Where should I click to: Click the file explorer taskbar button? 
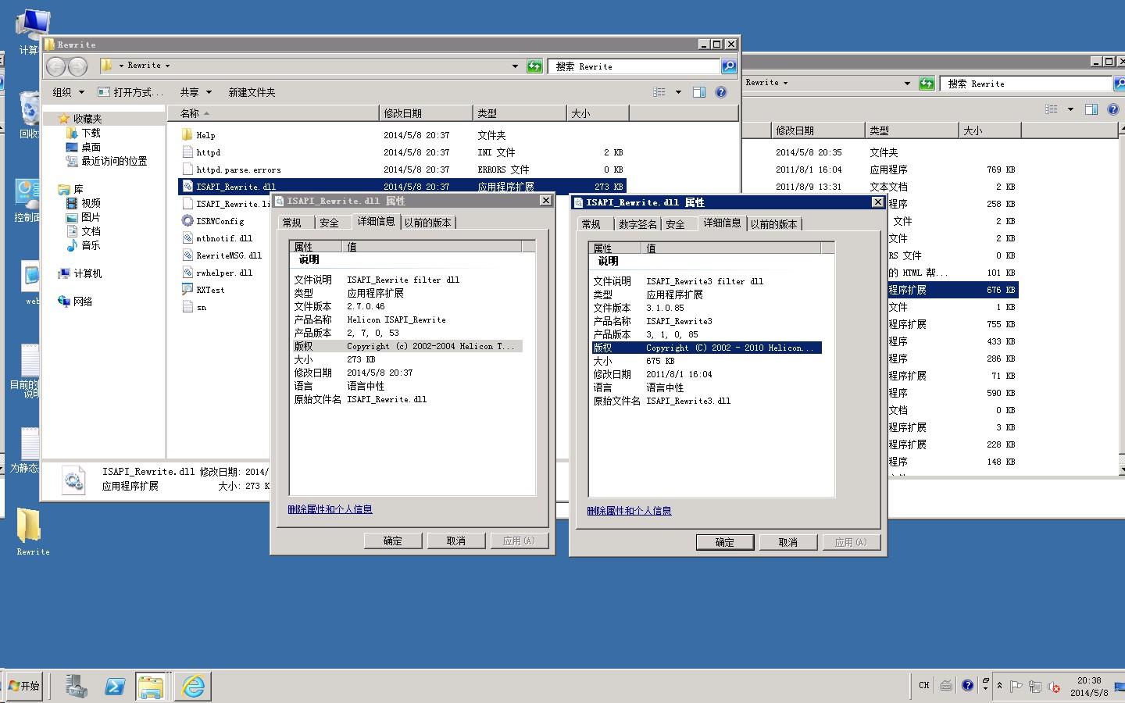pyautogui.click(x=151, y=686)
